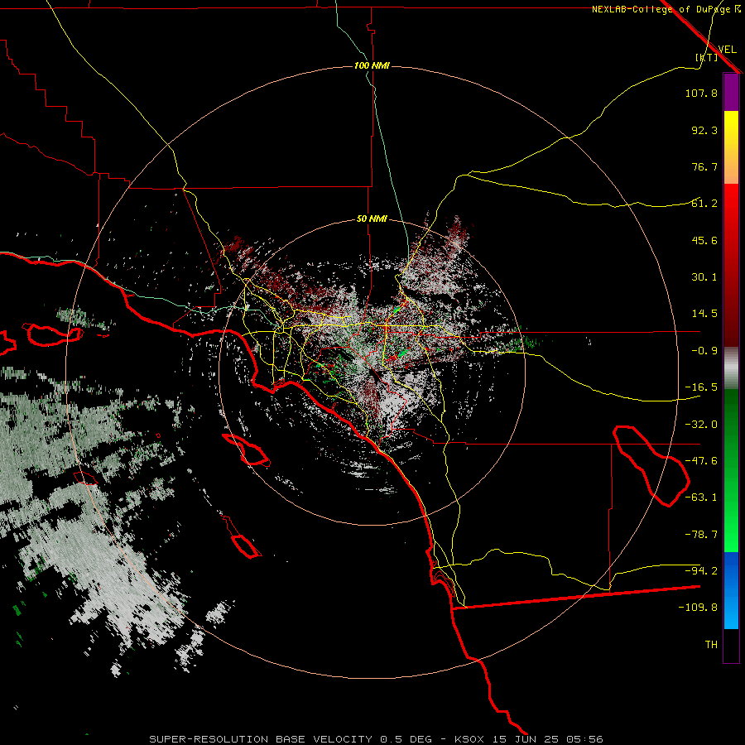The image size is (745, 745).
Task: Click the 100 NMI range ring label
Action: (372, 65)
